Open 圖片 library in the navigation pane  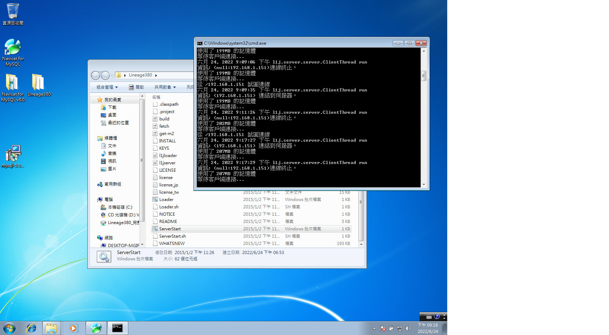tap(108, 169)
